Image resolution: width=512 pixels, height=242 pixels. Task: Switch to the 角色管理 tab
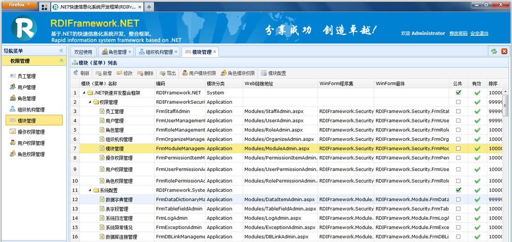click(x=115, y=52)
